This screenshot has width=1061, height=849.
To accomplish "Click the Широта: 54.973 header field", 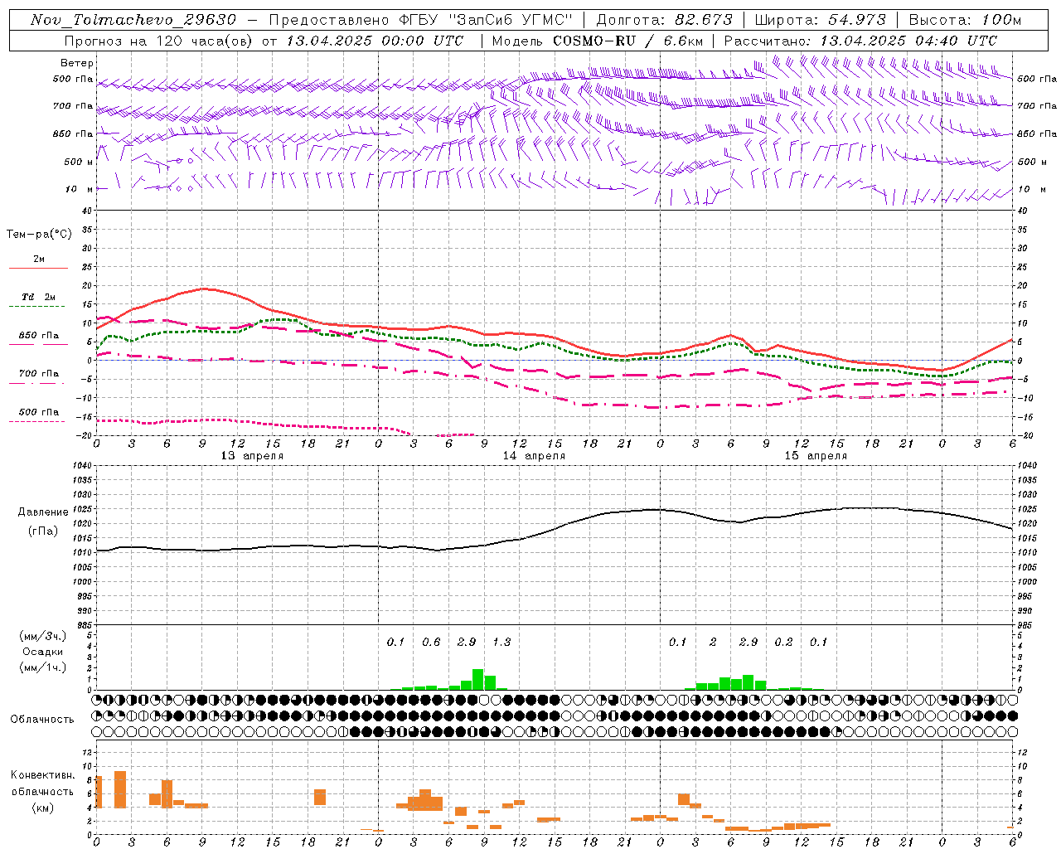I will tap(821, 20).
